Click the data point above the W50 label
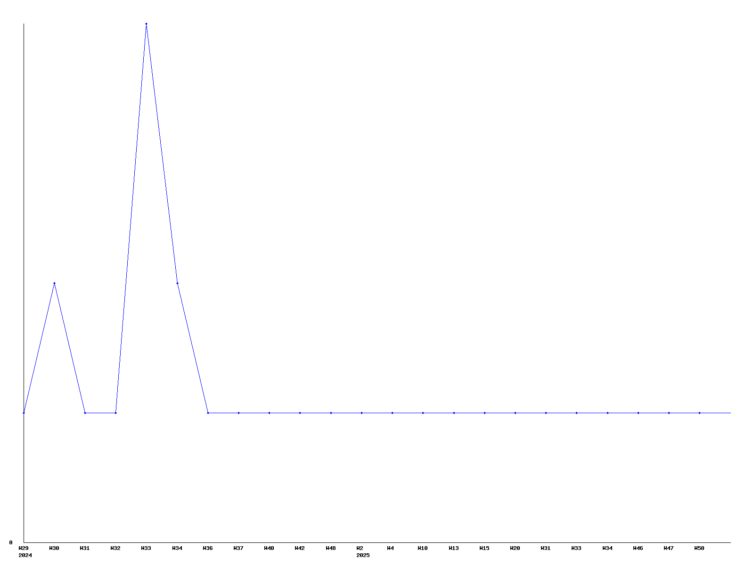The height and width of the screenshot is (566, 754). [x=699, y=413]
